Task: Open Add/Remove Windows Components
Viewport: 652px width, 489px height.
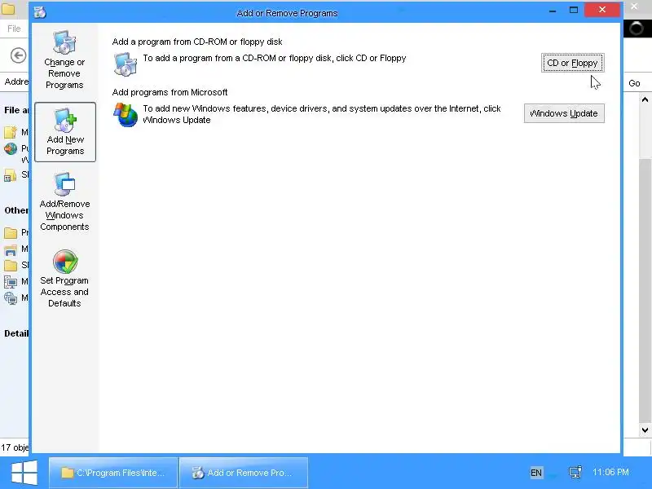Action: coord(64,202)
